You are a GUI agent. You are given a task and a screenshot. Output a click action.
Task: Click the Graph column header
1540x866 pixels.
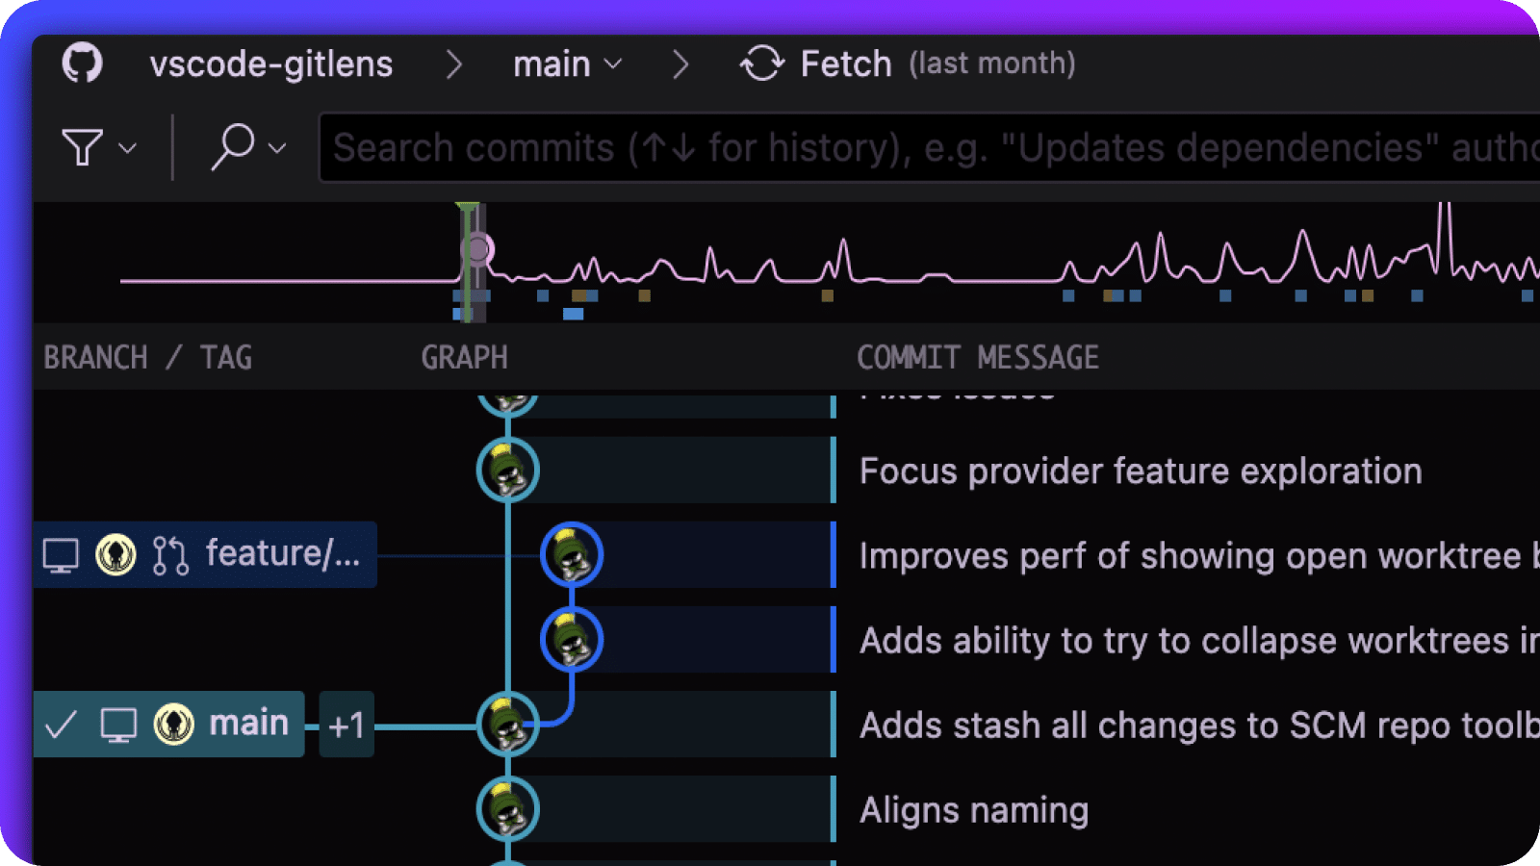click(464, 358)
